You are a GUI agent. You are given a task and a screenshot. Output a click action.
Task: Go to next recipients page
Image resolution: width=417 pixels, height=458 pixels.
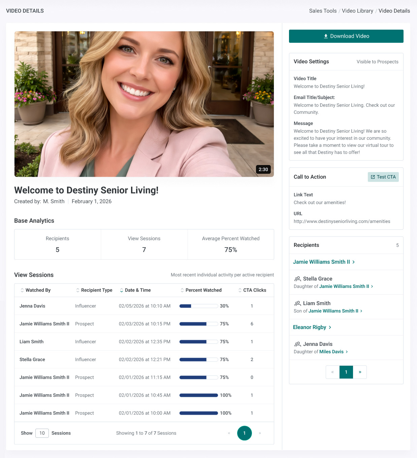(x=360, y=372)
